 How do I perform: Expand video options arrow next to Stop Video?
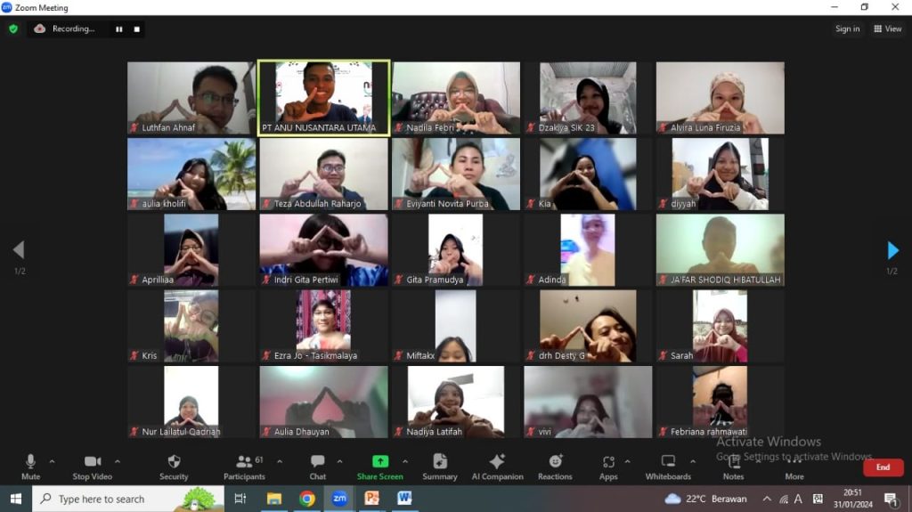118,461
